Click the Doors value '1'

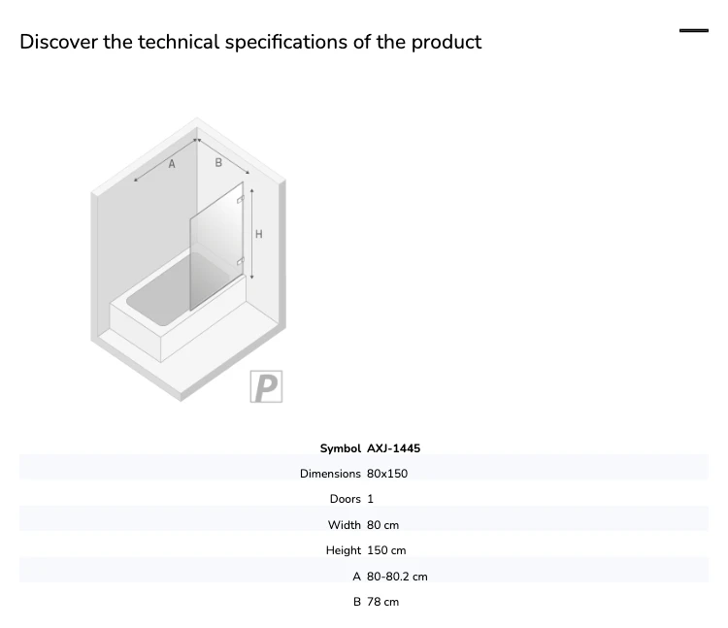pos(370,499)
